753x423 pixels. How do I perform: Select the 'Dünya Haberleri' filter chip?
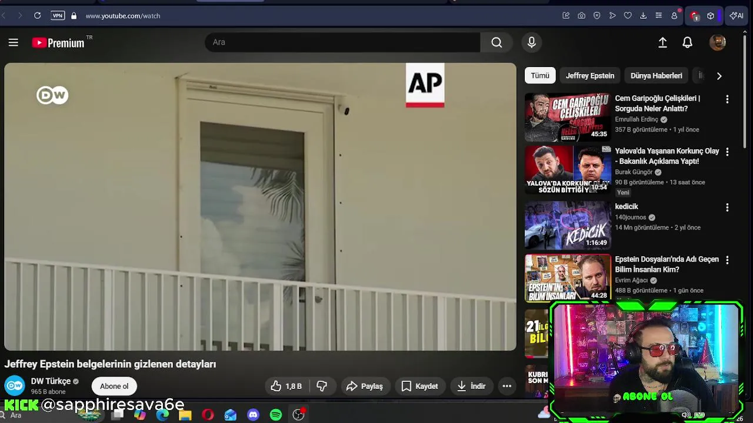pyautogui.click(x=657, y=76)
